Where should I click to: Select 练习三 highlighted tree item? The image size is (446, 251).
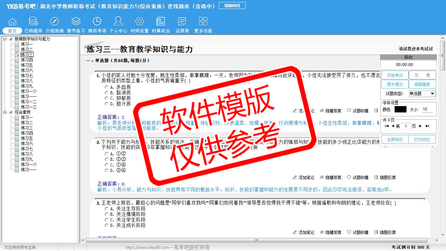pos(27,55)
